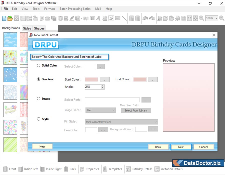The width and height of the screenshot is (225, 175).
Task: Switch to the Styles tab
Action: (27, 28)
